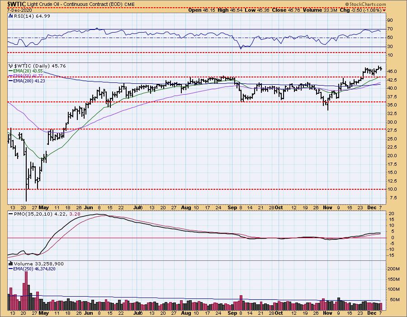Click the 7-Dec-2020 date label

pyautogui.click(x=19, y=10)
